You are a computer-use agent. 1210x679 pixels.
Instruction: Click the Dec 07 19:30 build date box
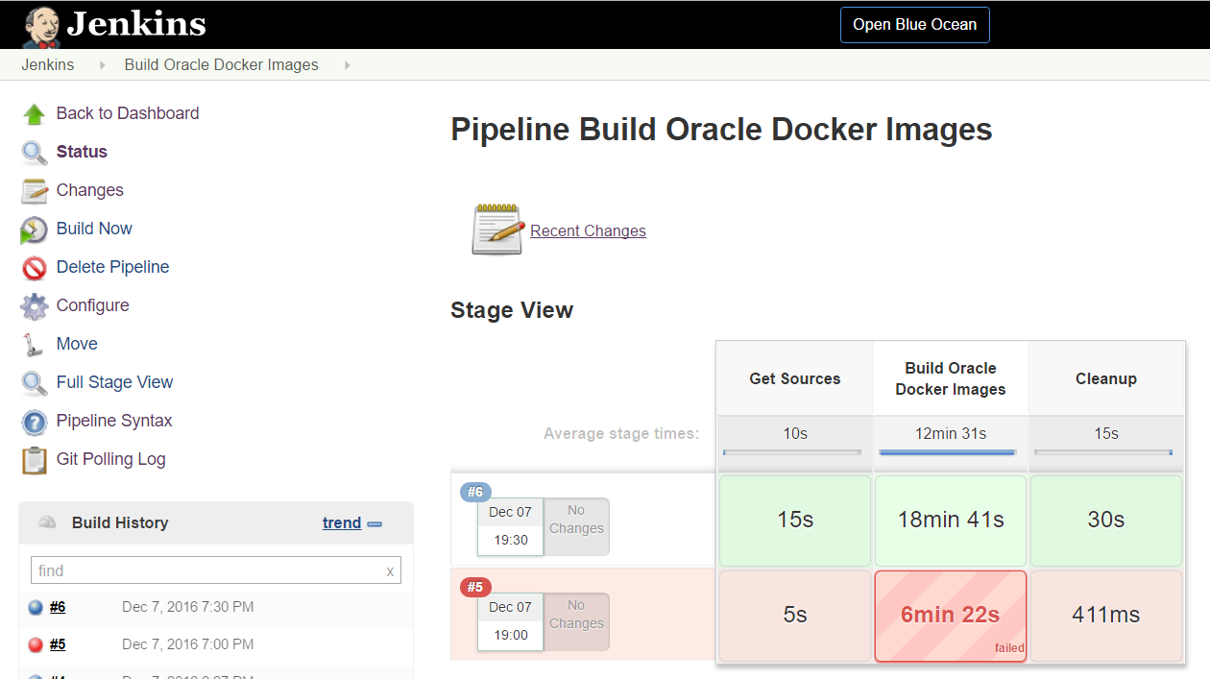(x=510, y=526)
